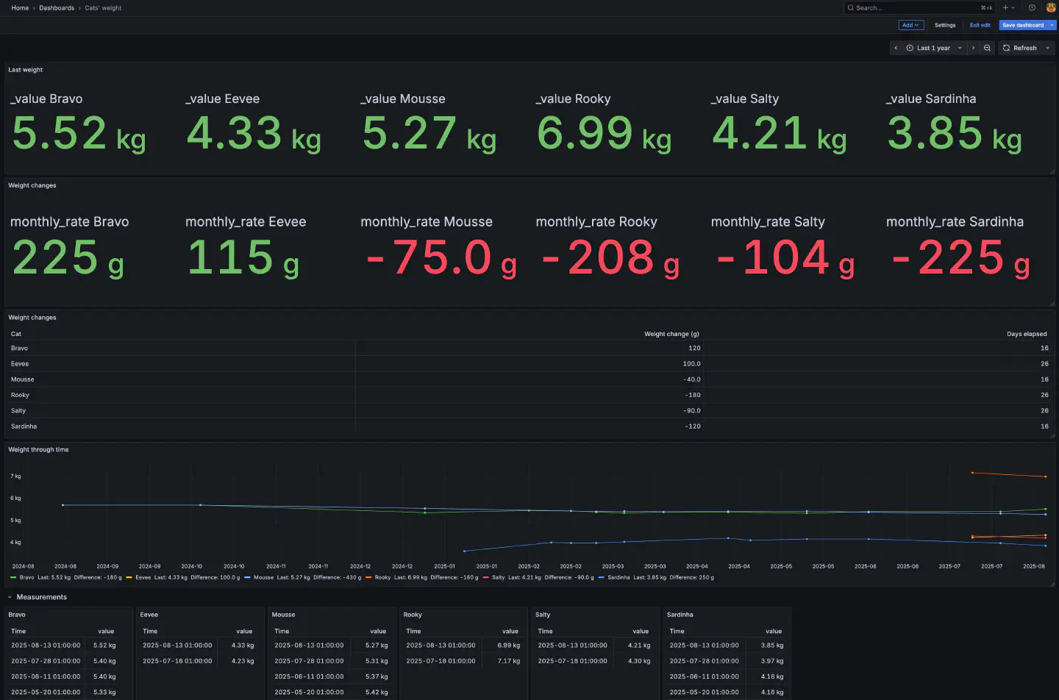1059x700 pixels.
Task: Open the Last 1 year time picker
Action: click(934, 48)
